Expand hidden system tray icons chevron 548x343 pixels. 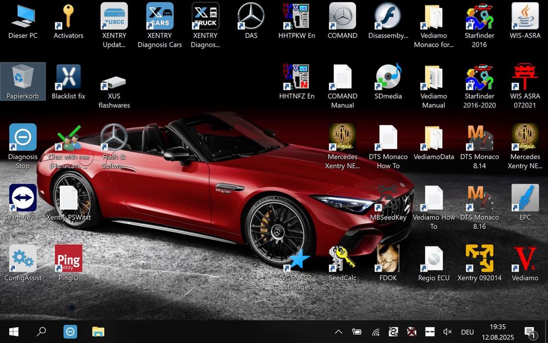click(x=339, y=331)
